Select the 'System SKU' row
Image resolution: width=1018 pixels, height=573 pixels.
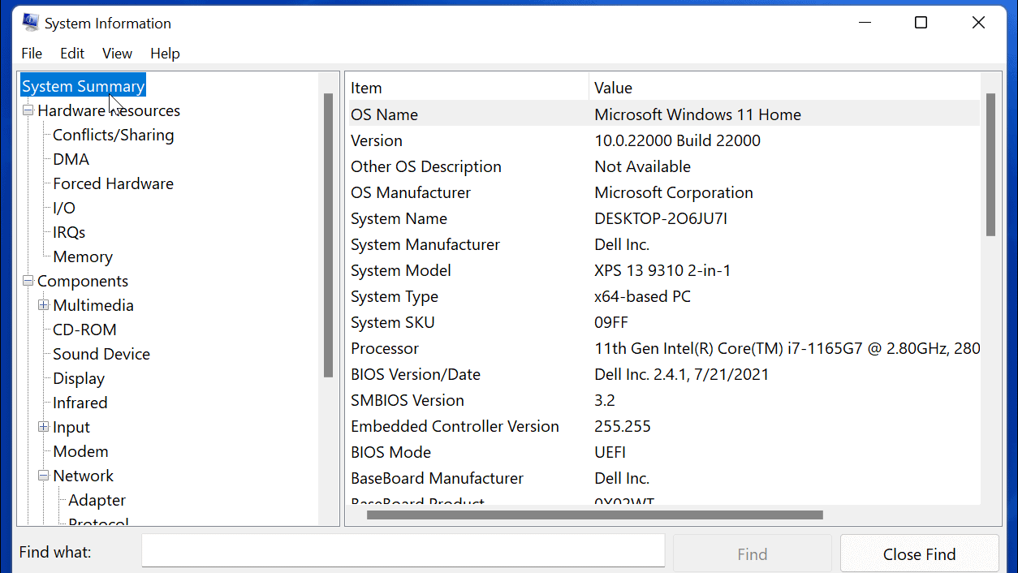coord(664,322)
